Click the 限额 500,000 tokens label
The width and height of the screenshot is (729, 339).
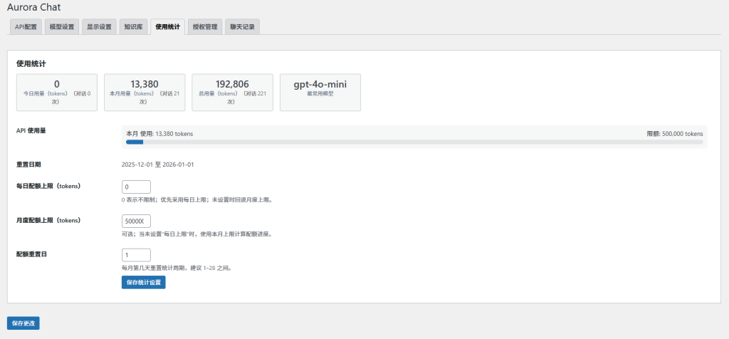(674, 133)
